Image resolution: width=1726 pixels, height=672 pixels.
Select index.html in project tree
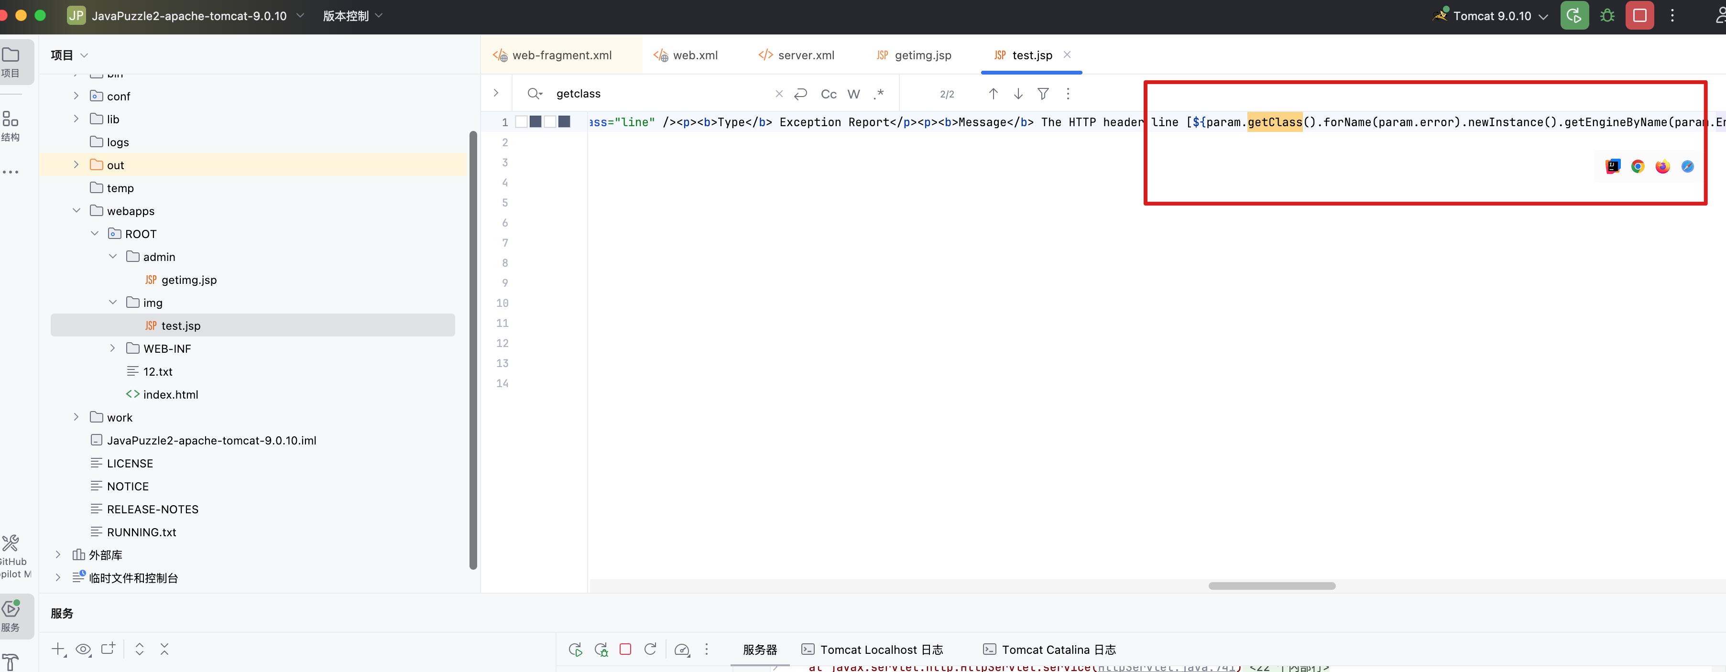(170, 394)
